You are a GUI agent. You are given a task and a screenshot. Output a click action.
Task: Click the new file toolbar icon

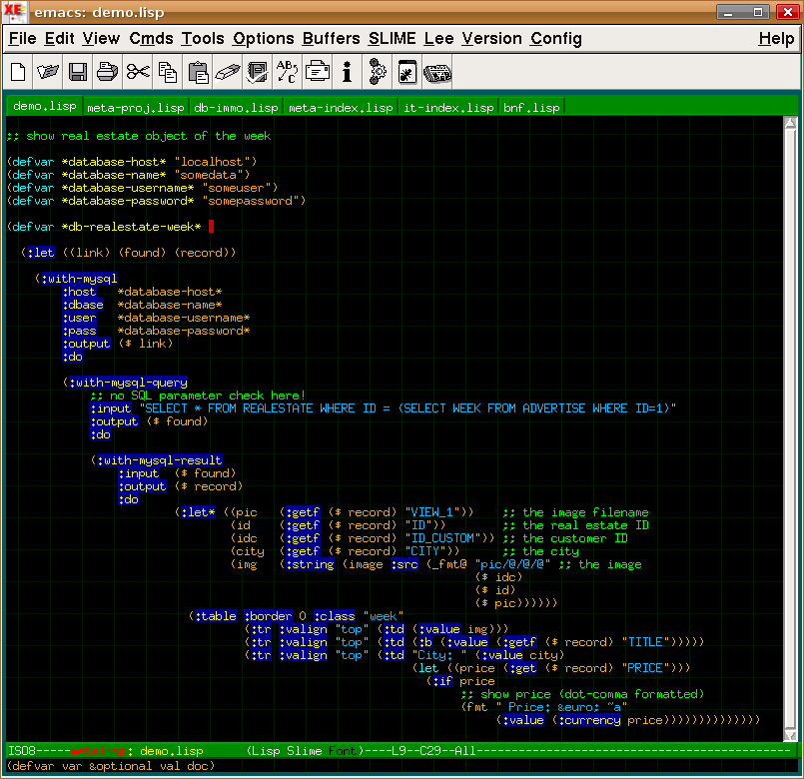coord(18,72)
